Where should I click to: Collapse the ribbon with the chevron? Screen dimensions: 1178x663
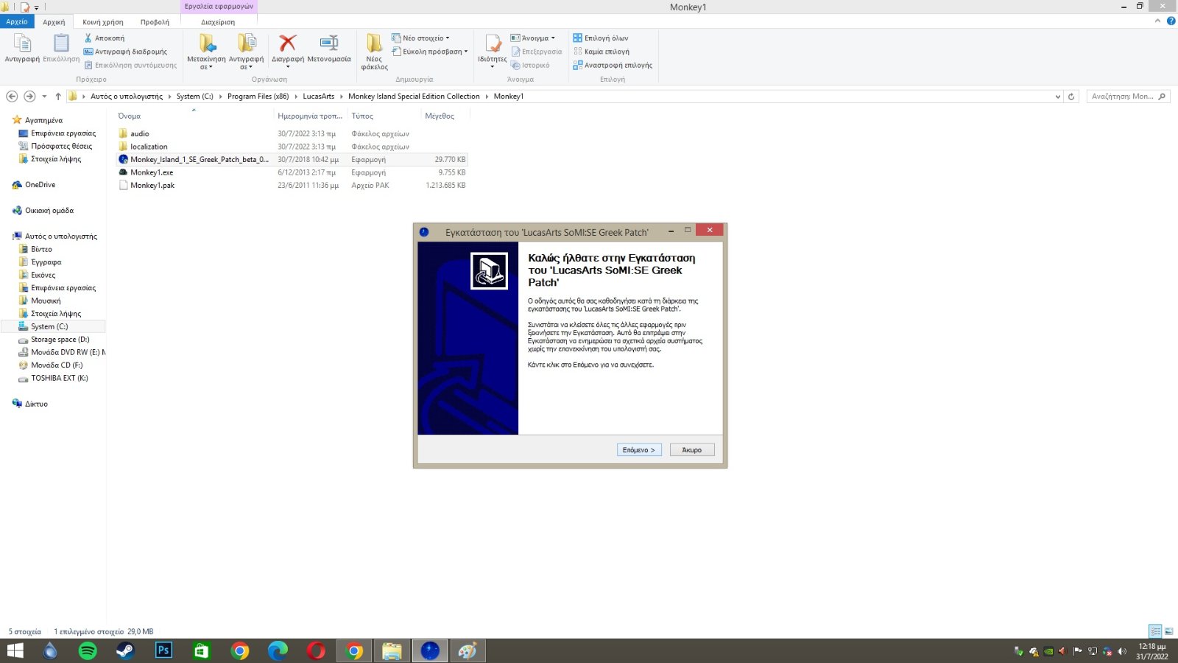pyautogui.click(x=1158, y=21)
